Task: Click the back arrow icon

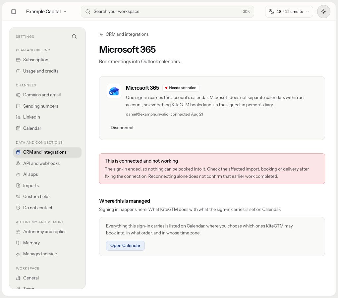Action: click(x=101, y=34)
